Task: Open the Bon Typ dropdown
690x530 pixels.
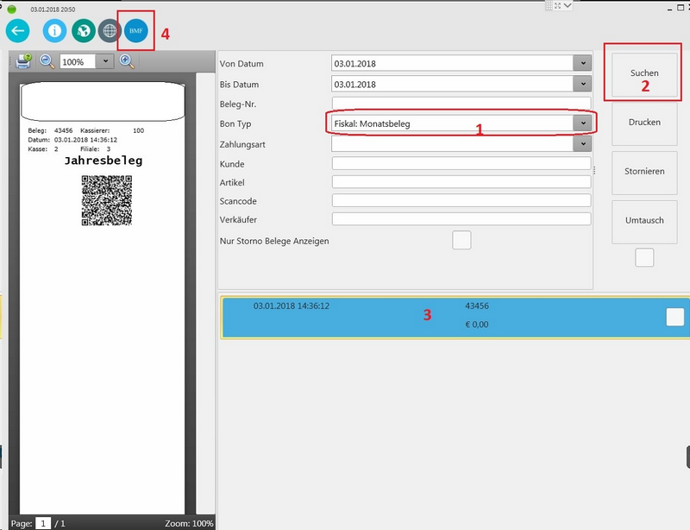Action: 582,123
